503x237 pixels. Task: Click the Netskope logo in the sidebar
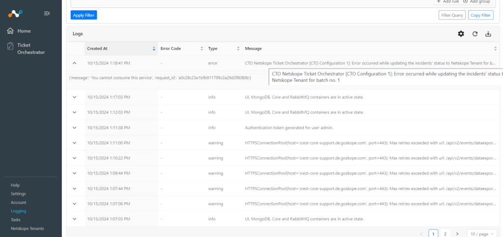click(15, 13)
